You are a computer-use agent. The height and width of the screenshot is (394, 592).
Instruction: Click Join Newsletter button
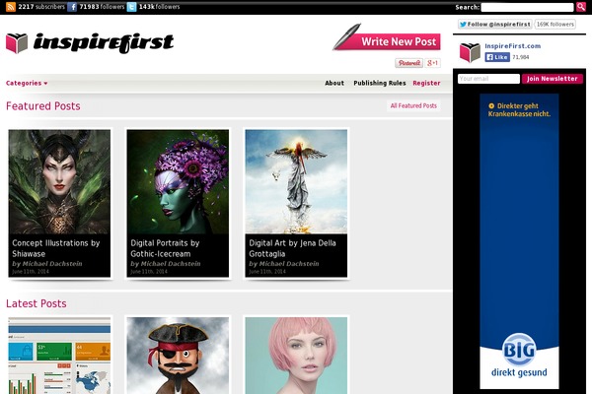point(553,79)
